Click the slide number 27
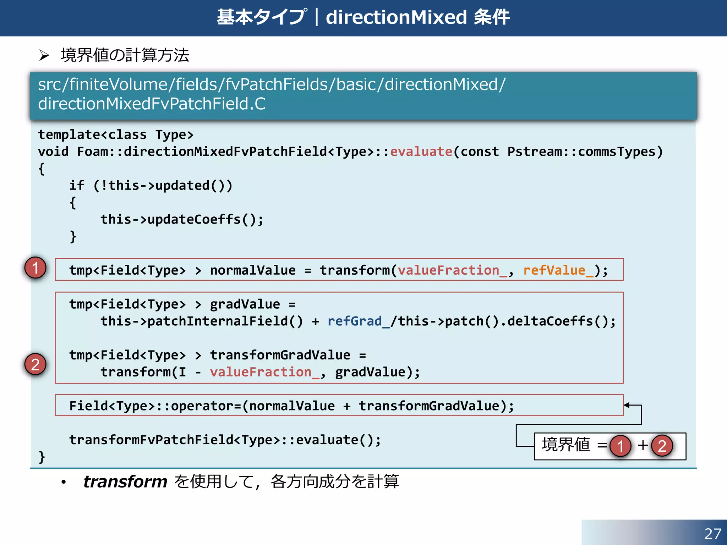This screenshot has height=545, width=727. click(x=712, y=534)
